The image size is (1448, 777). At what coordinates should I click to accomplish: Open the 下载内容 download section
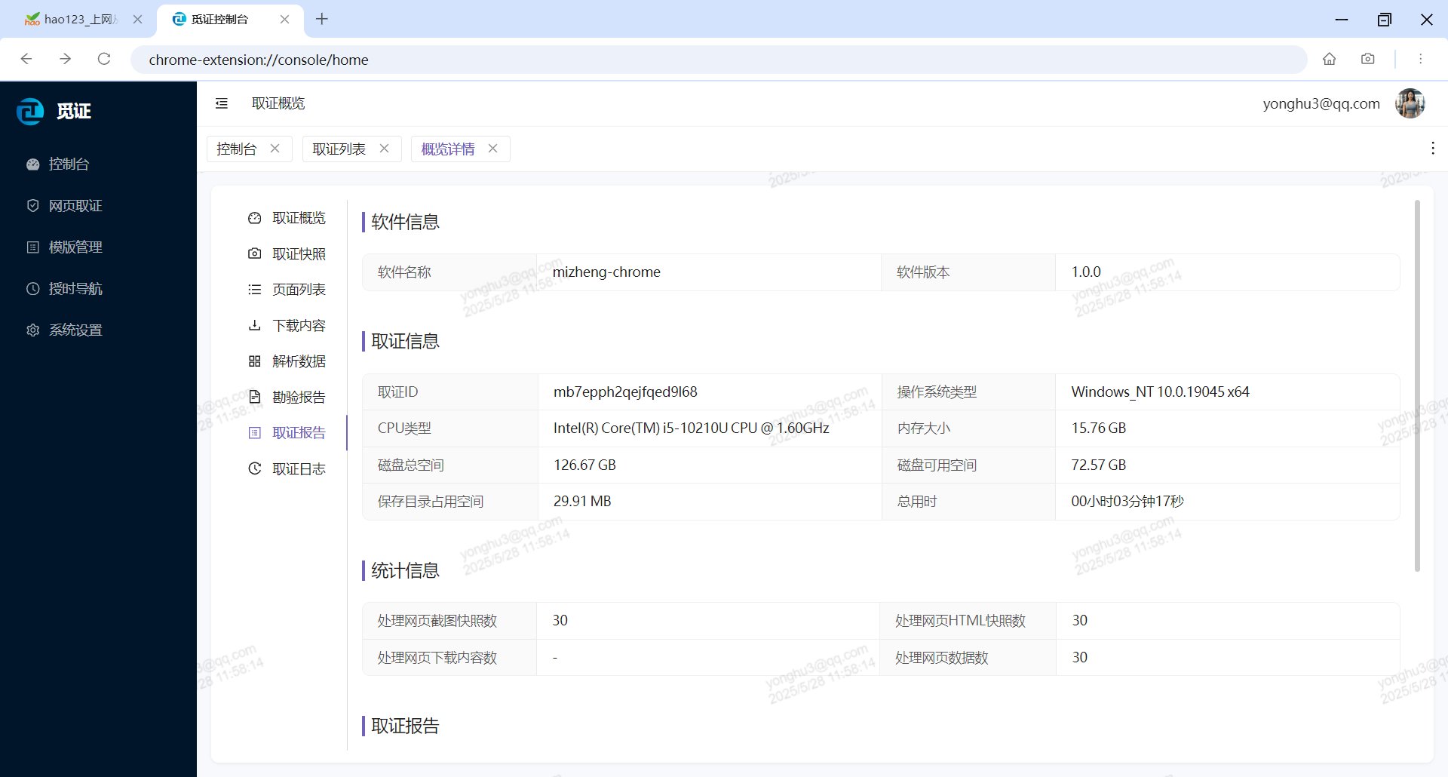coord(298,326)
